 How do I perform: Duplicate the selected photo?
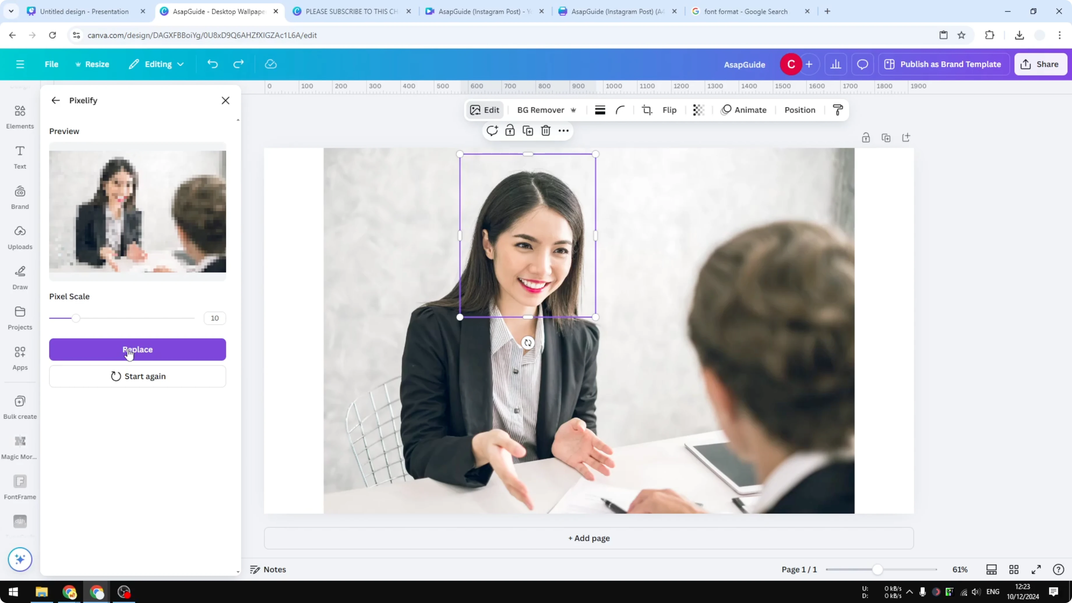(527, 130)
